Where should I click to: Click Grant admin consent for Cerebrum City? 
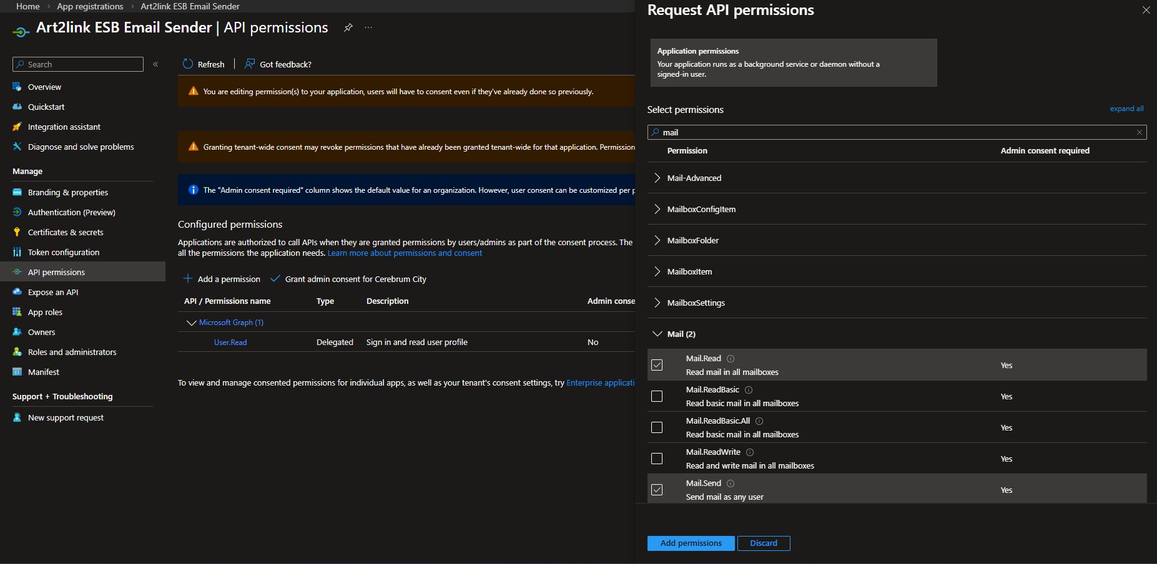(x=348, y=279)
